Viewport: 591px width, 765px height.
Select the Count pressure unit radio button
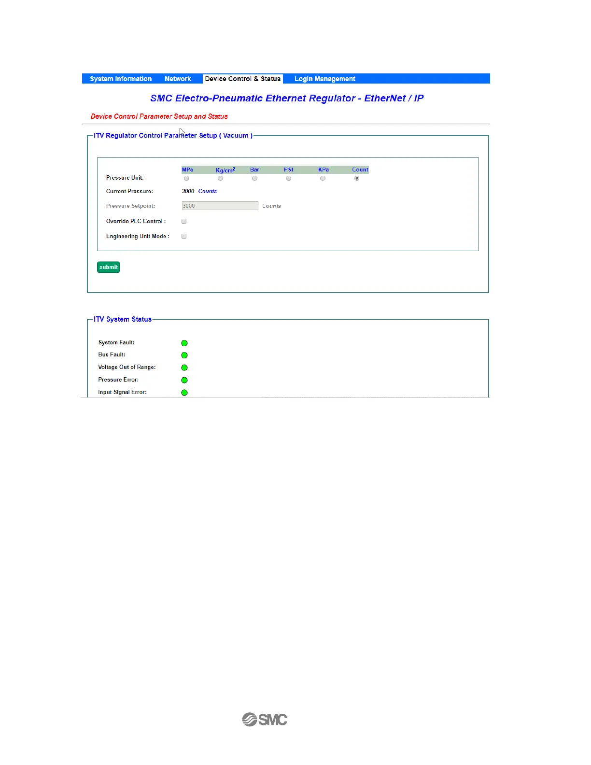click(357, 178)
